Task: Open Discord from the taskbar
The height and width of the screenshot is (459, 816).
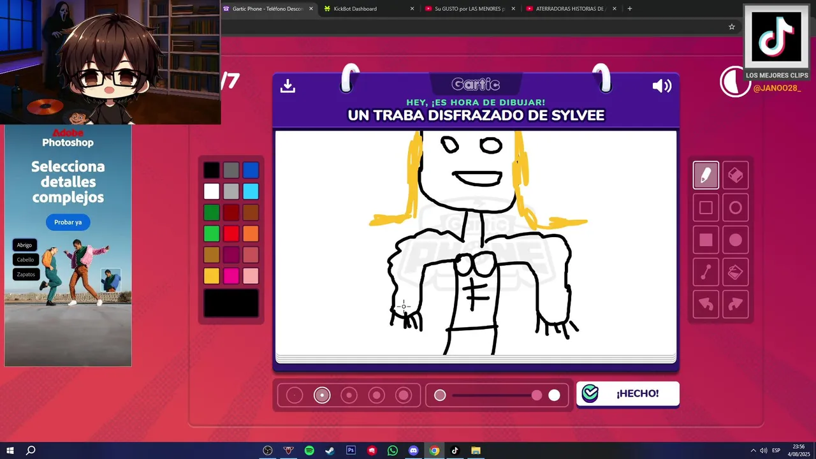Action: (x=413, y=450)
